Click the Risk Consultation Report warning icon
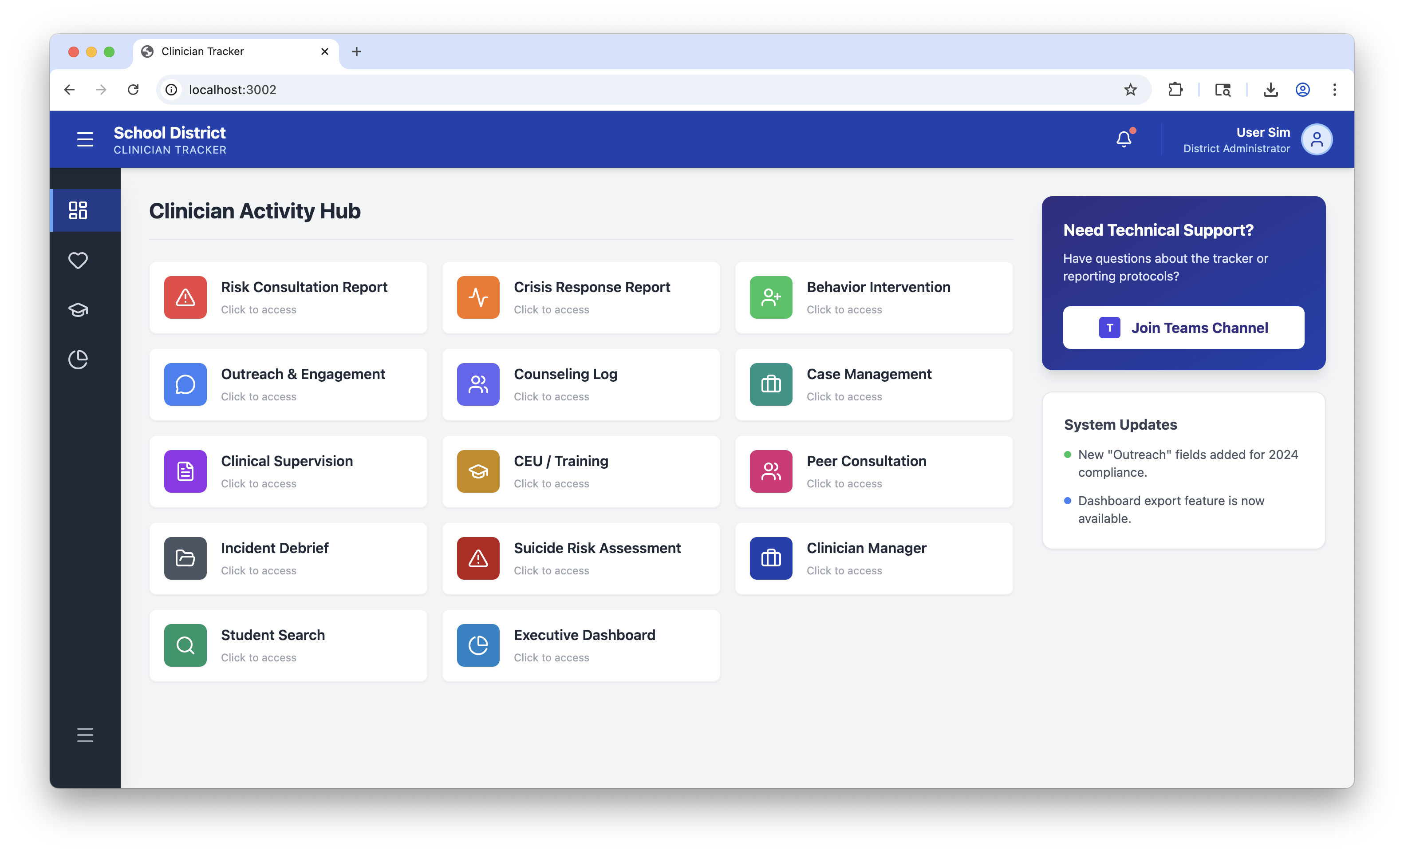 (185, 297)
